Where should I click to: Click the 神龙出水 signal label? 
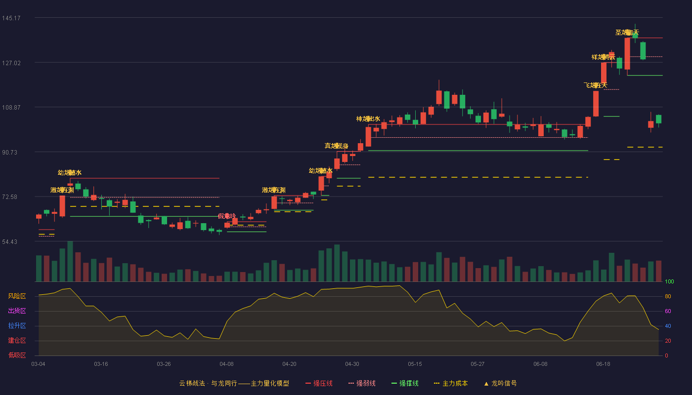368,119
